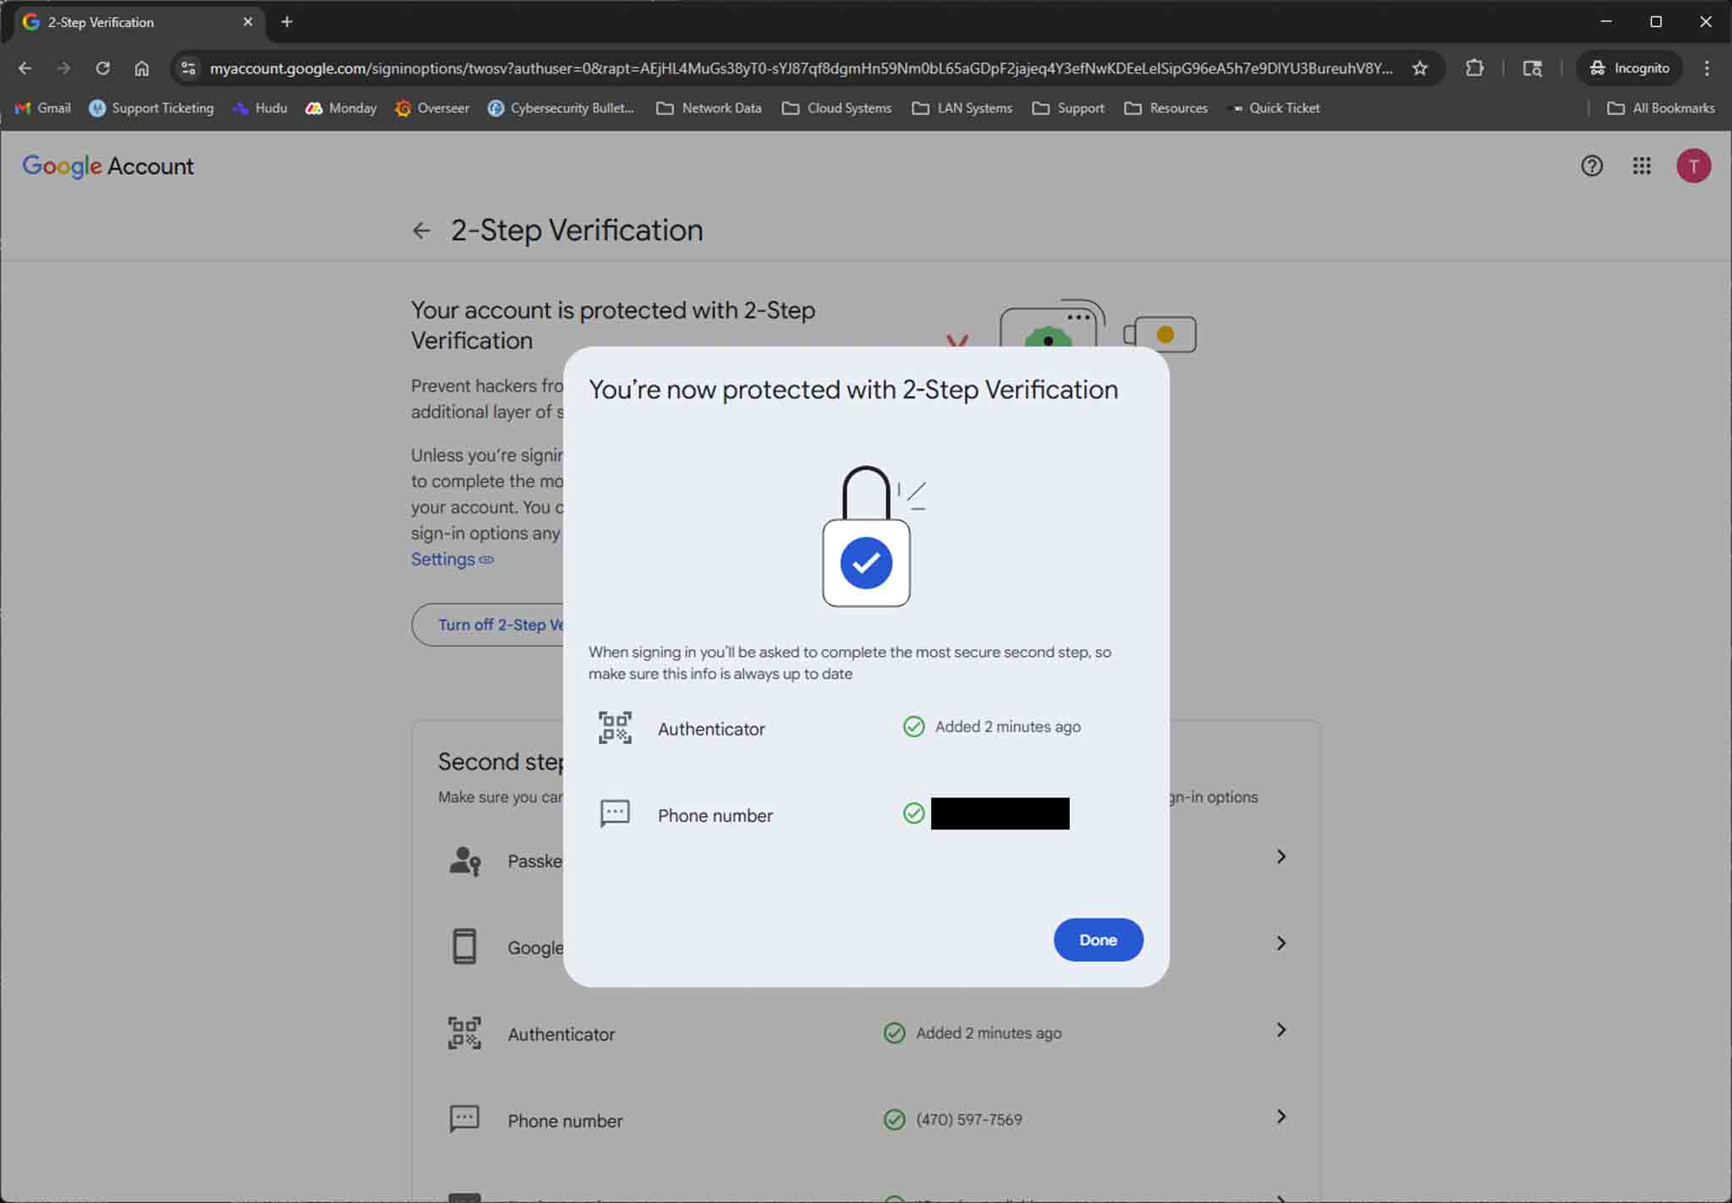Image resolution: width=1732 pixels, height=1203 pixels.
Task: Open the Help question mark icon
Action: pyautogui.click(x=1592, y=166)
